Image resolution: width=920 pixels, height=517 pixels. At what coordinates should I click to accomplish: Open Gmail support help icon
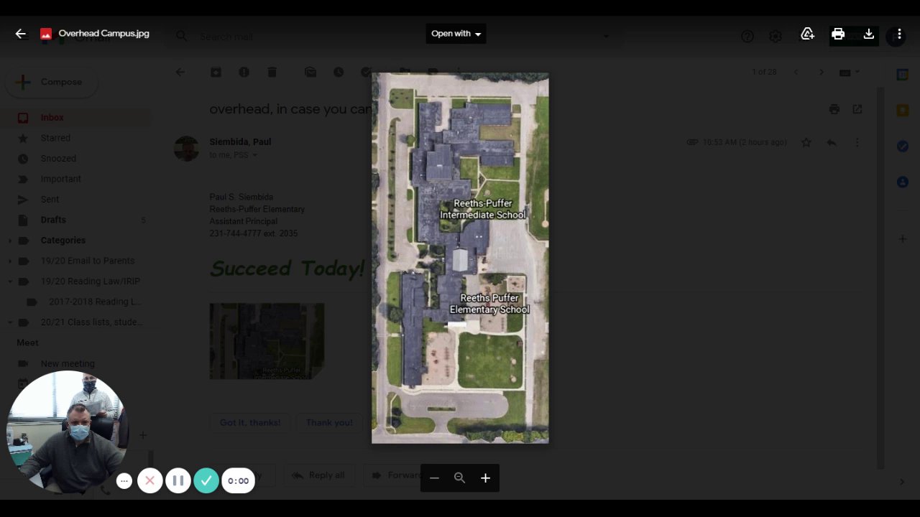point(747,36)
